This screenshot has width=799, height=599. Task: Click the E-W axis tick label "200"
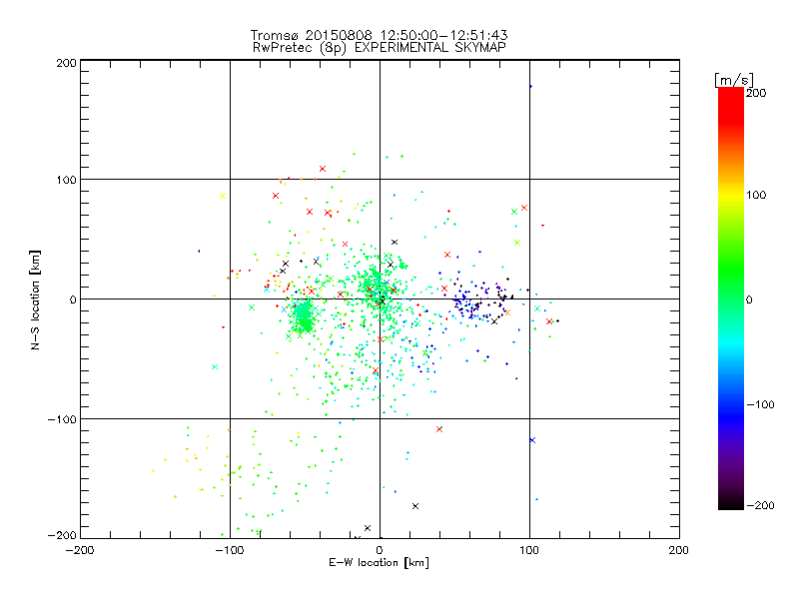[679, 551]
